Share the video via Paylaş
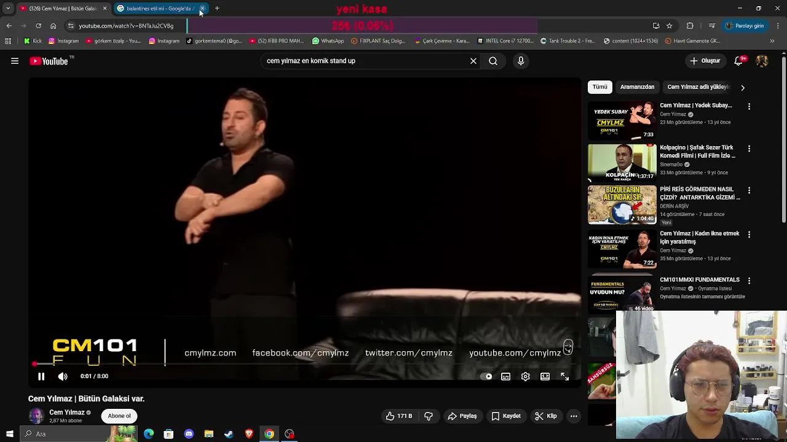 tap(462, 416)
